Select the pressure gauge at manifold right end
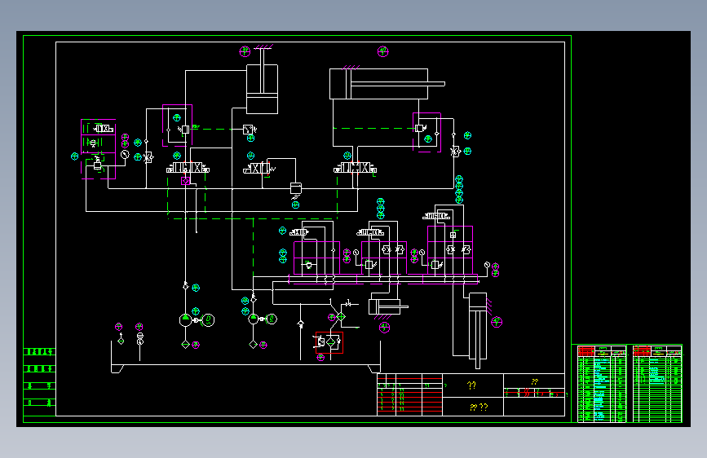 pos(487,265)
